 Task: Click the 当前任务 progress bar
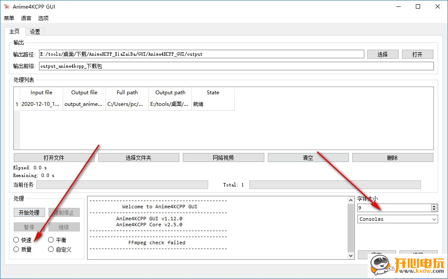(x=122, y=185)
